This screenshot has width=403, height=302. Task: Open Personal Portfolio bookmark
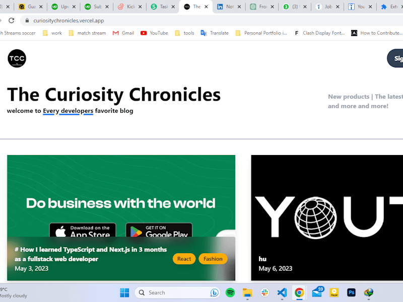tap(261, 33)
